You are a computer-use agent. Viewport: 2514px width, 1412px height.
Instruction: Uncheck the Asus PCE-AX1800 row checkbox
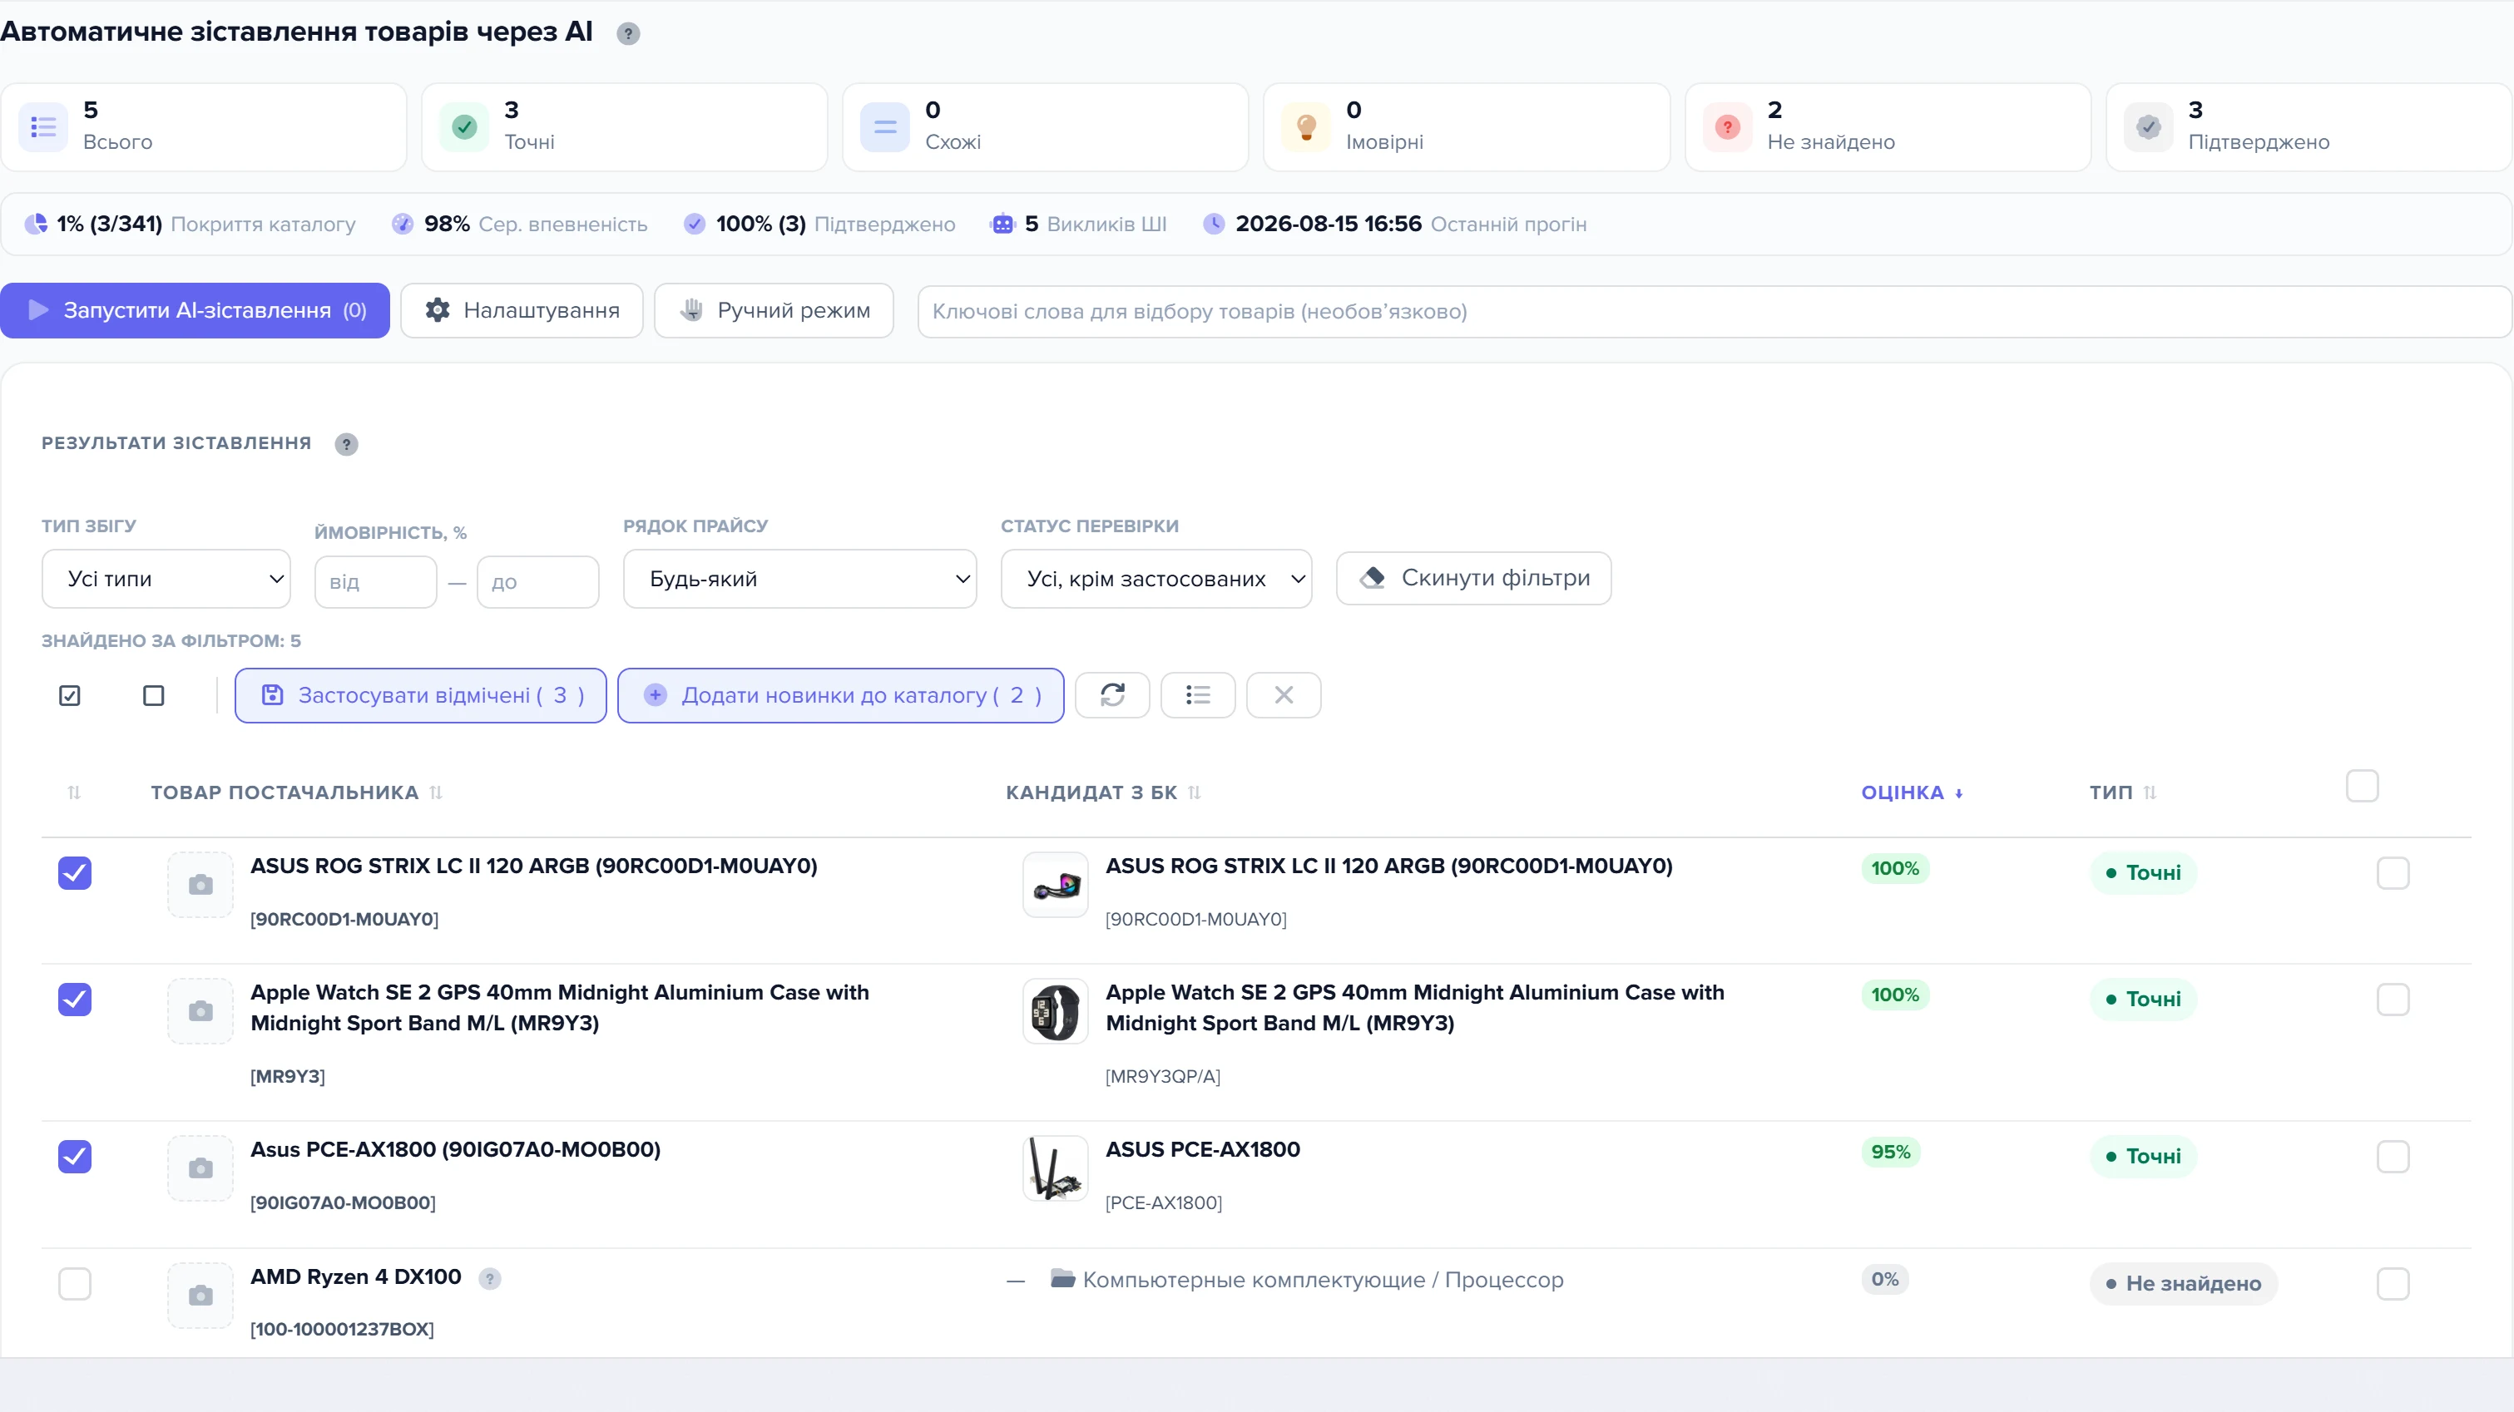75,1157
